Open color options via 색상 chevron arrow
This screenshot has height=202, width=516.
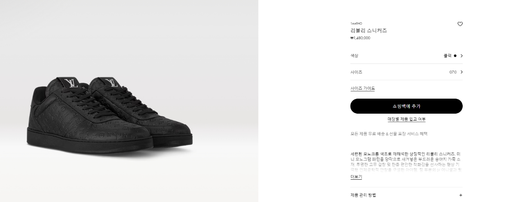pyautogui.click(x=461, y=56)
